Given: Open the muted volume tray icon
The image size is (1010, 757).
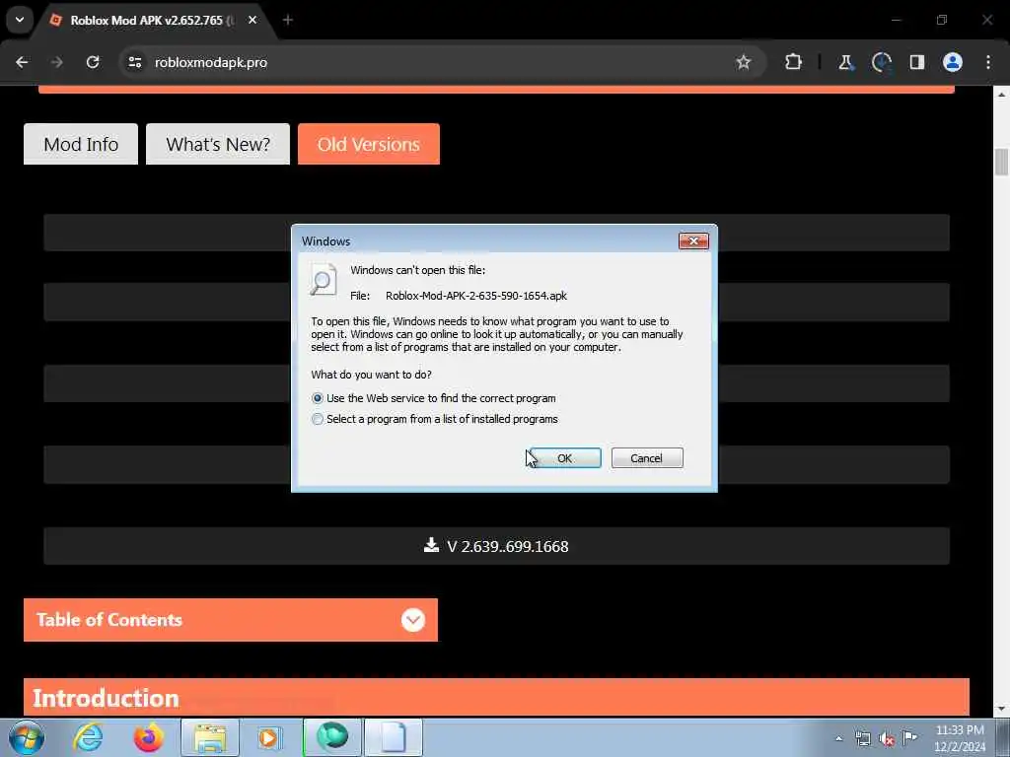Looking at the screenshot, I should click(887, 738).
